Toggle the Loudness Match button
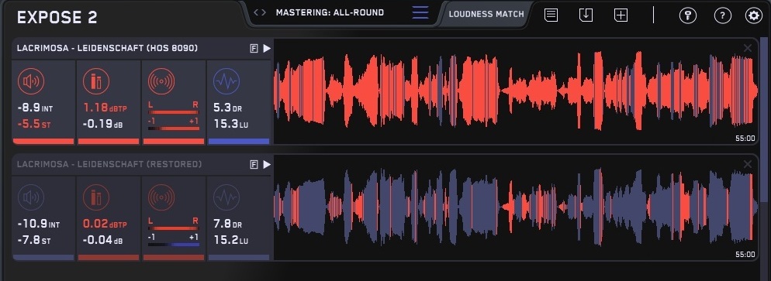The width and height of the screenshot is (771, 281). tap(486, 14)
